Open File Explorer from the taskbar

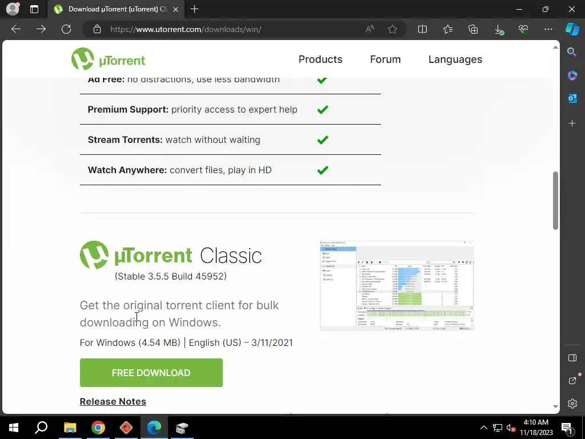(x=70, y=428)
